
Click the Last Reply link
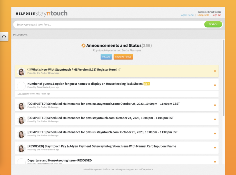(x=22, y=94)
